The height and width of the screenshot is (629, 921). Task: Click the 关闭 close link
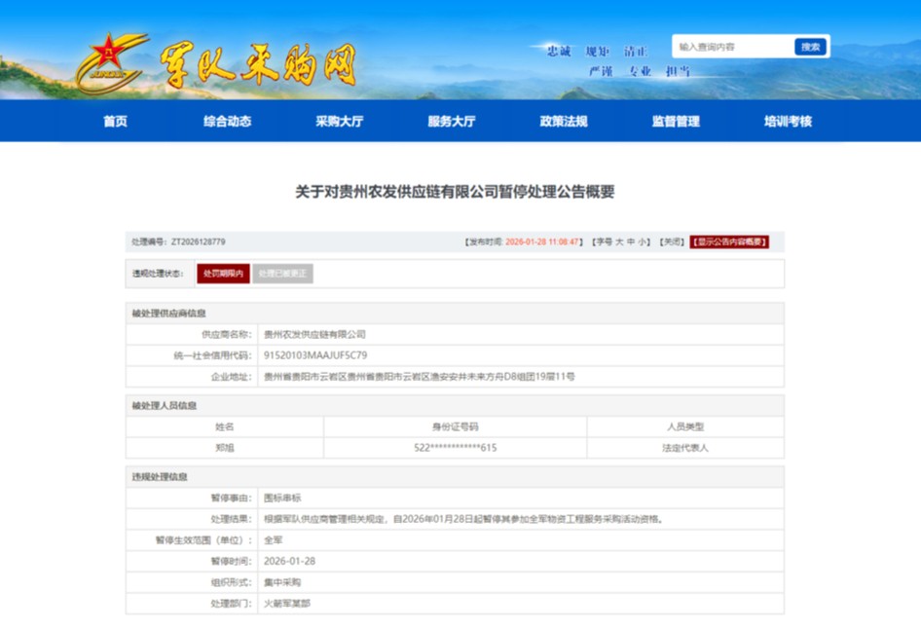672,241
